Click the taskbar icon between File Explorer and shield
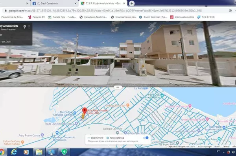The image size is (236, 156). coord(52,152)
